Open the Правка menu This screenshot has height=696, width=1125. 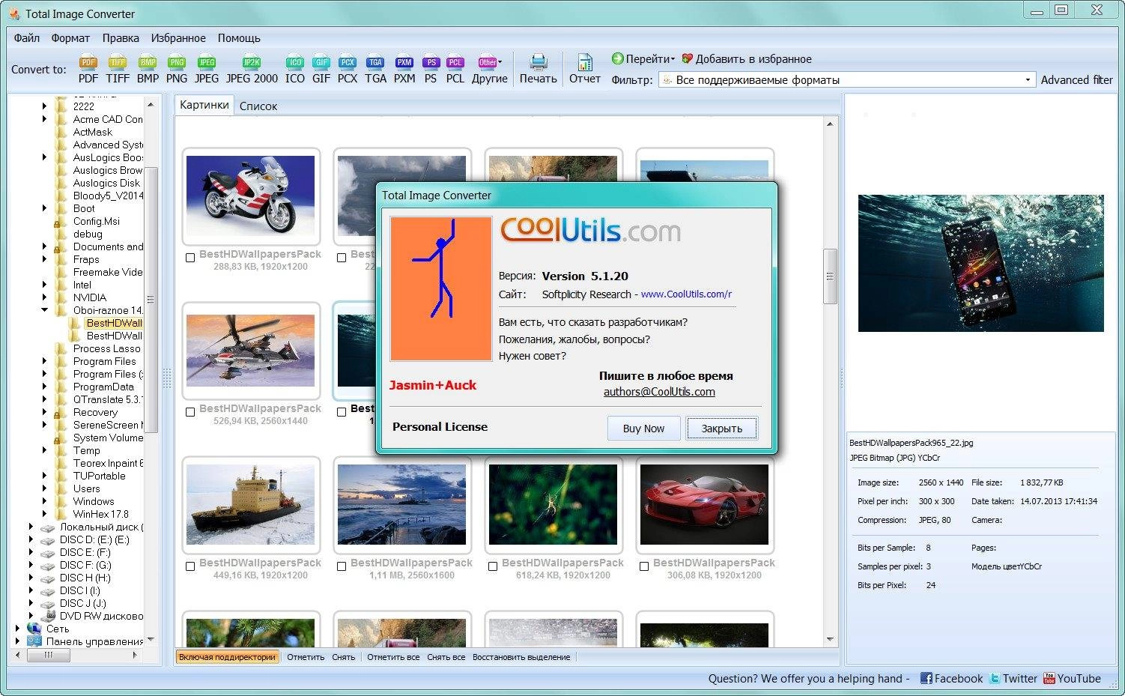pyautogui.click(x=121, y=37)
